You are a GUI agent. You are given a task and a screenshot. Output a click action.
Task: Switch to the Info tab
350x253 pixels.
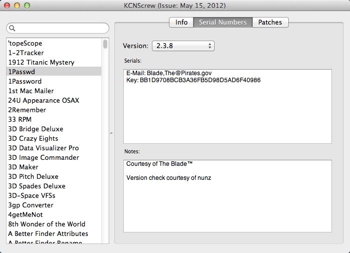181,23
